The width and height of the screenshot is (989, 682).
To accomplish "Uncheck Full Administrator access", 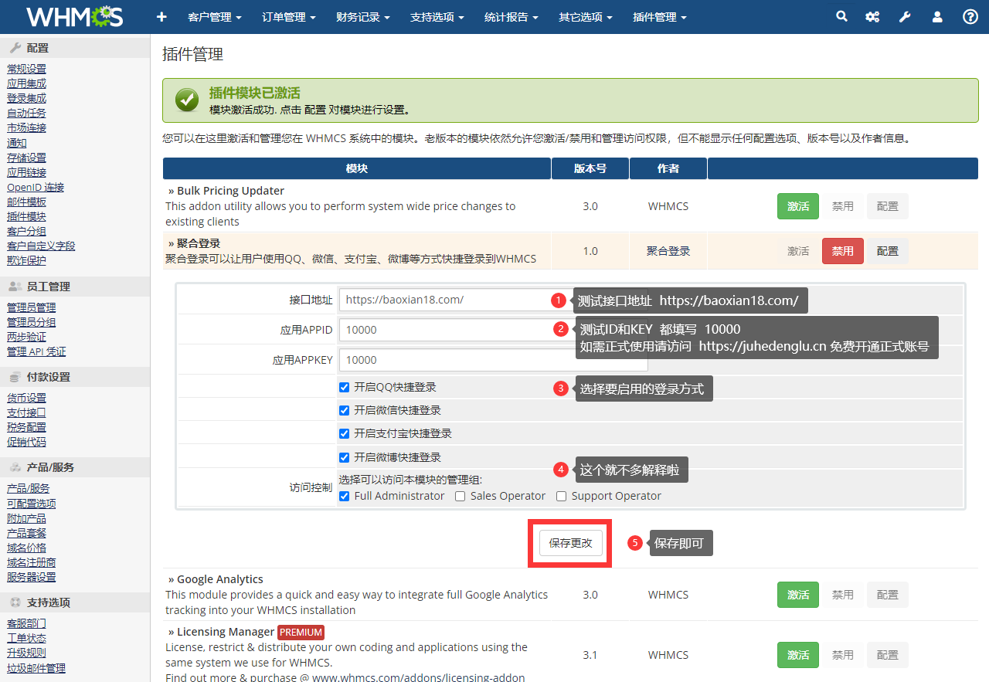I will [345, 496].
